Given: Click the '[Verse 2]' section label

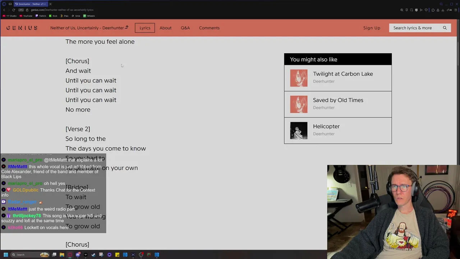Looking at the screenshot, I should click(78, 129).
